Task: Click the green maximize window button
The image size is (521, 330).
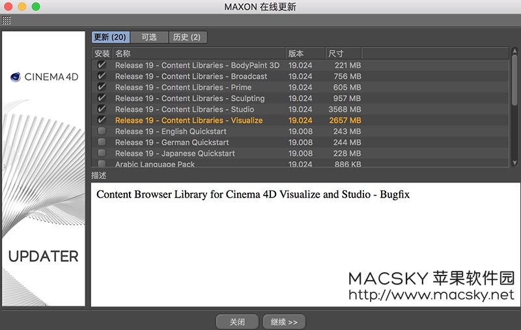Action: coord(36,6)
